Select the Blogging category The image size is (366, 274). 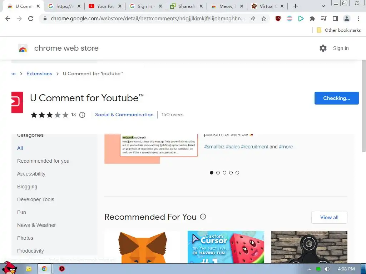pyautogui.click(x=27, y=187)
